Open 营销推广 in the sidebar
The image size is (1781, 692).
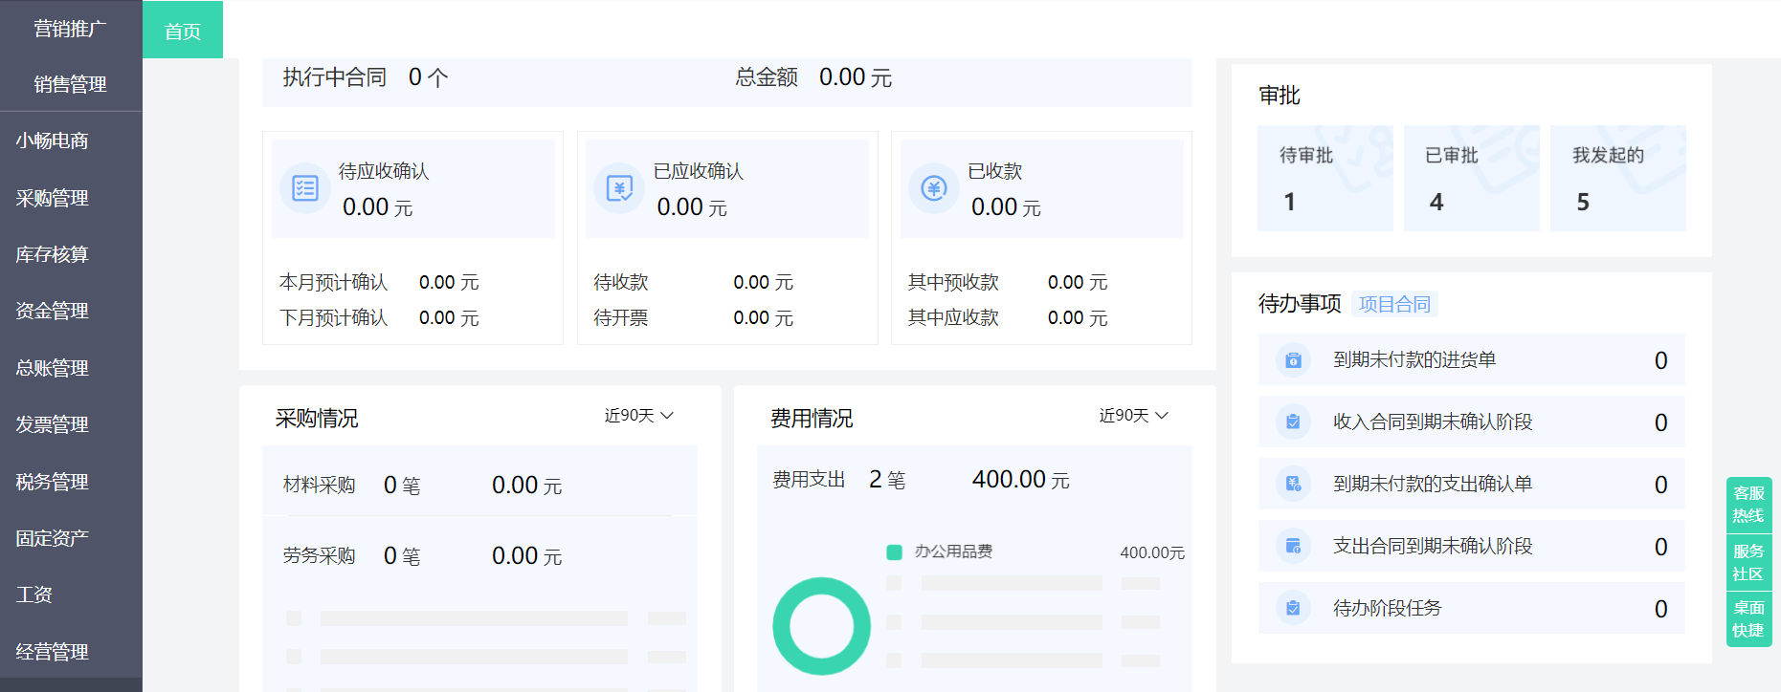(x=71, y=29)
